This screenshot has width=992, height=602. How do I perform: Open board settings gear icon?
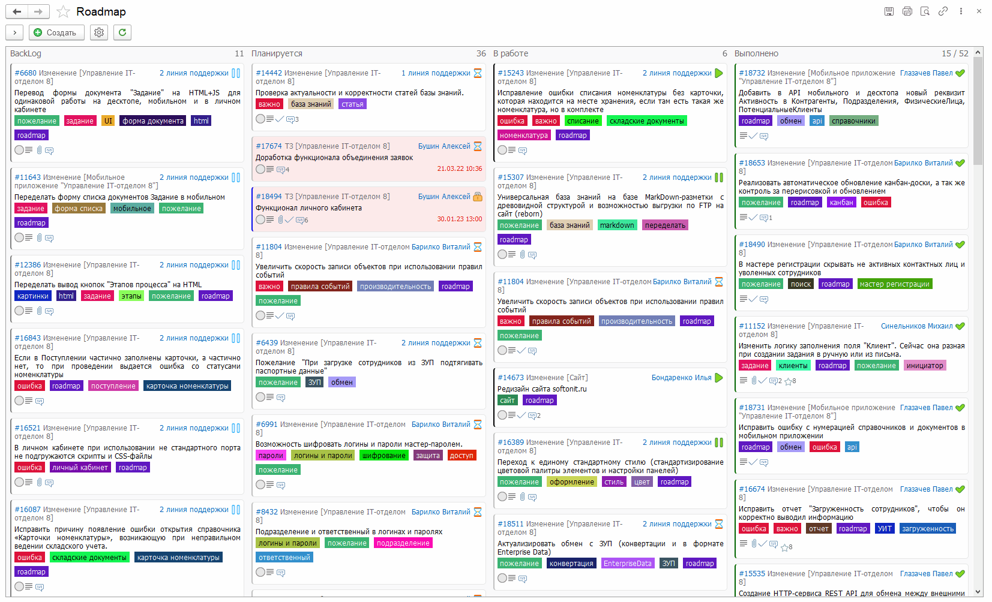click(99, 32)
